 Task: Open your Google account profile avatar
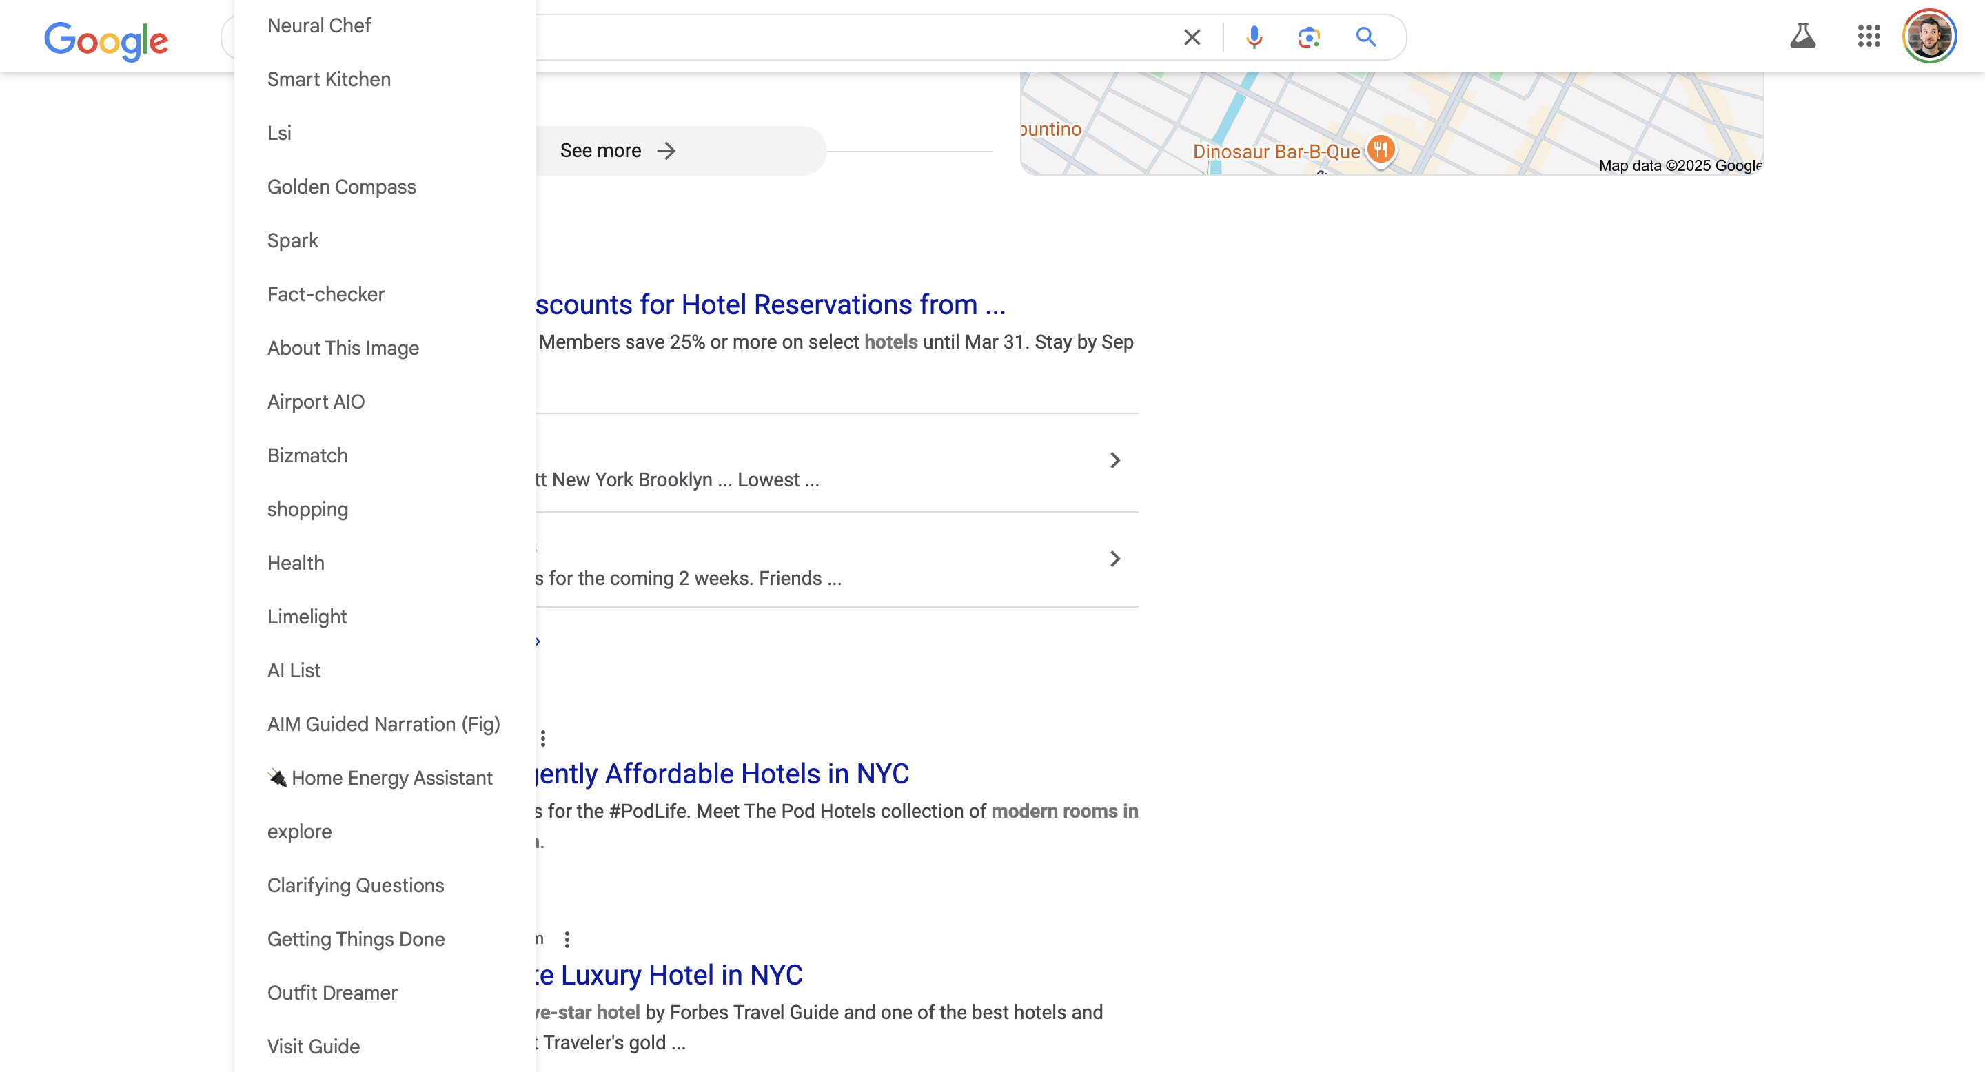click(x=1928, y=34)
